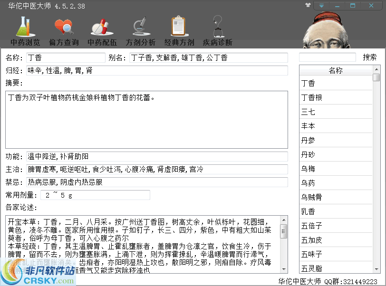This screenshot has width=386, height=286.
Task: Click the shirt-shaped skin changer icon
Action: pyautogui.click(x=308, y=5)
